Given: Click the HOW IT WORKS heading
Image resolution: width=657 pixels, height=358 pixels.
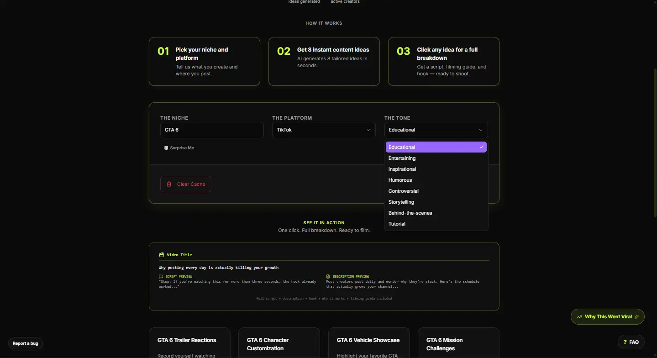Looking at the screenshot, I should 324,23.
